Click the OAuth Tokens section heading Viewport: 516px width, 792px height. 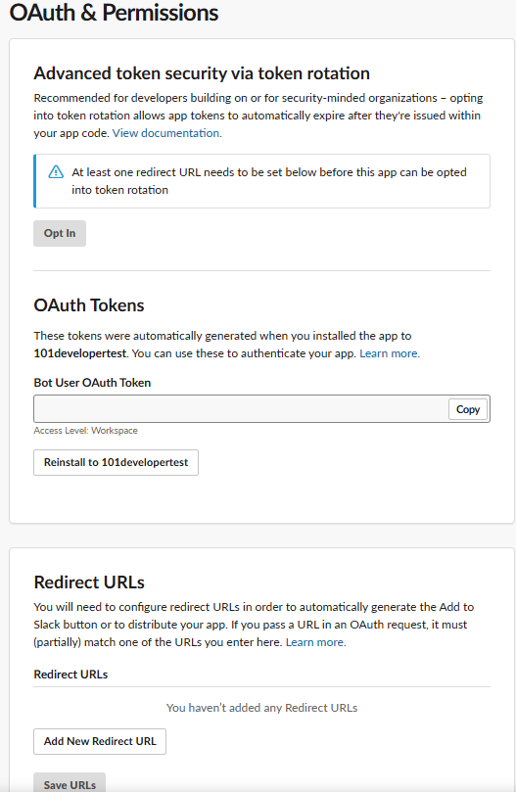coord(89,305)
